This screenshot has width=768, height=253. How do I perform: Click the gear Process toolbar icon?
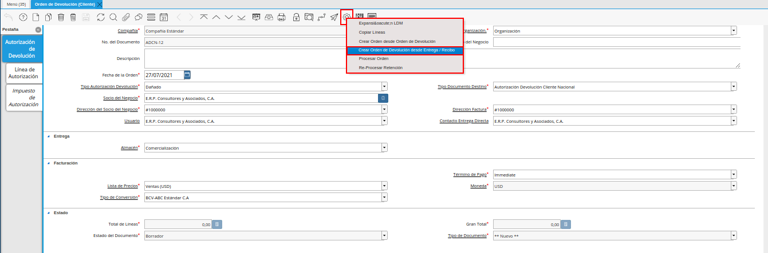coord(346,17)
